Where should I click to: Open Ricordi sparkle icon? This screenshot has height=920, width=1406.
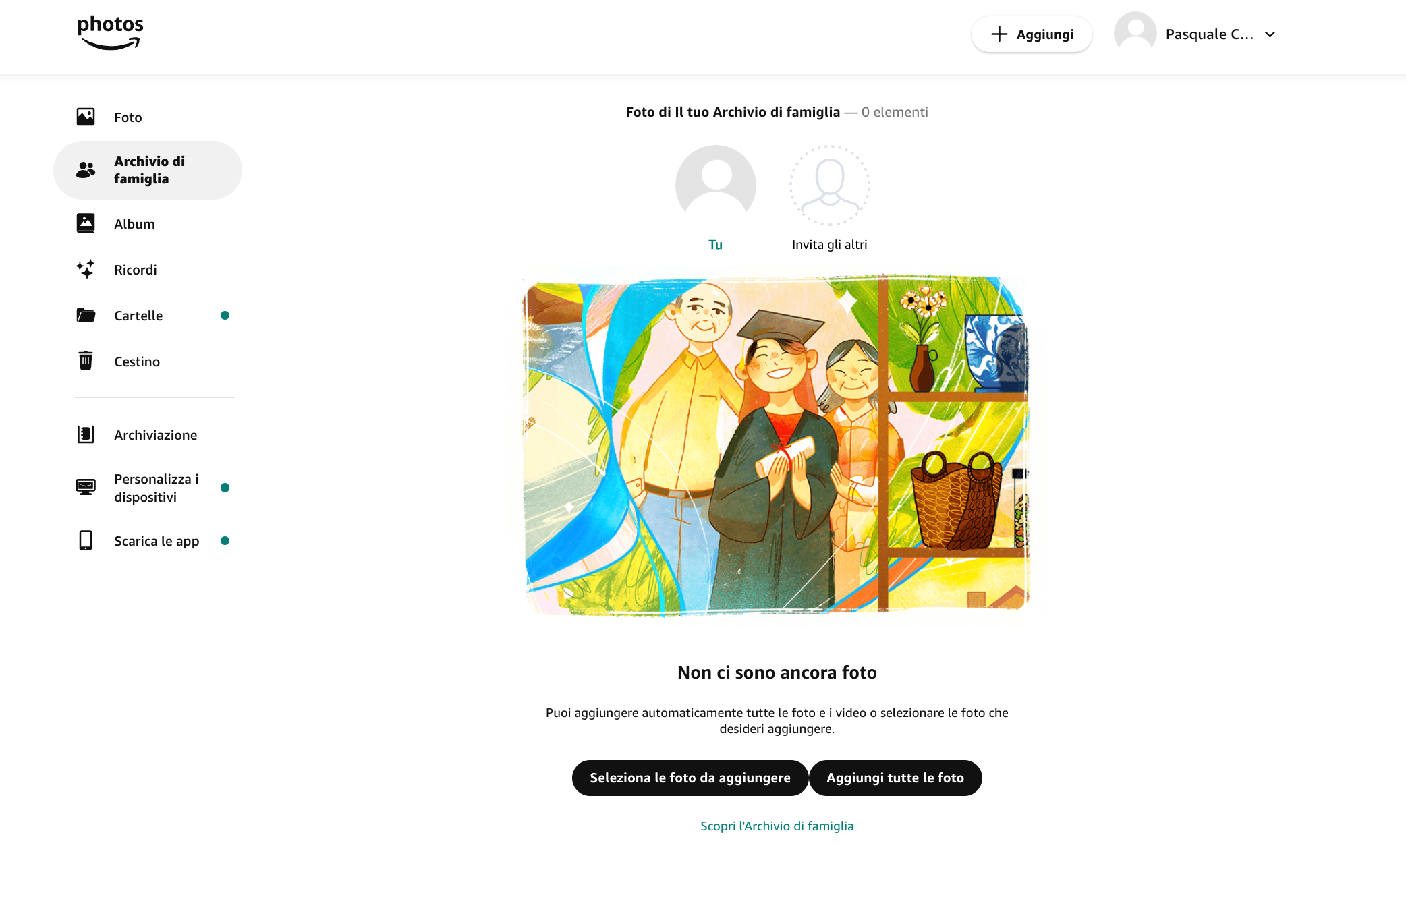point(86,270)
